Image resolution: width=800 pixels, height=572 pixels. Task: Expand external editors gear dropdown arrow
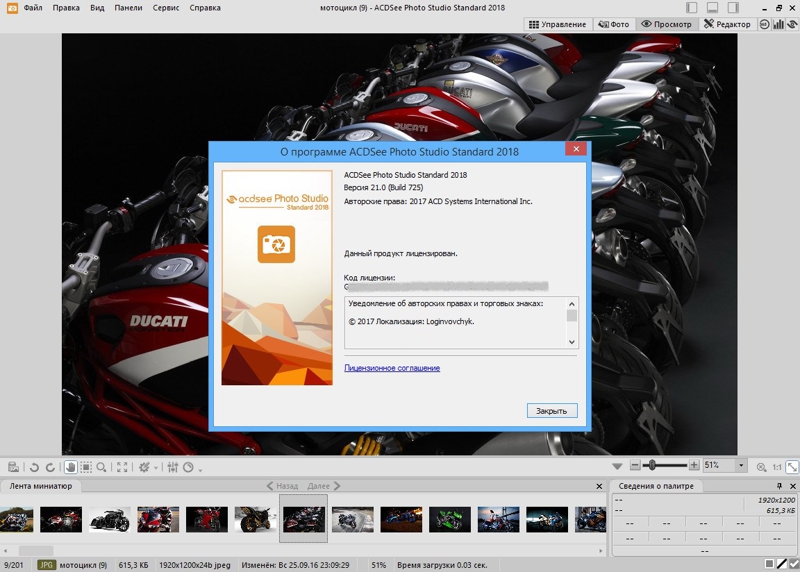156,468
